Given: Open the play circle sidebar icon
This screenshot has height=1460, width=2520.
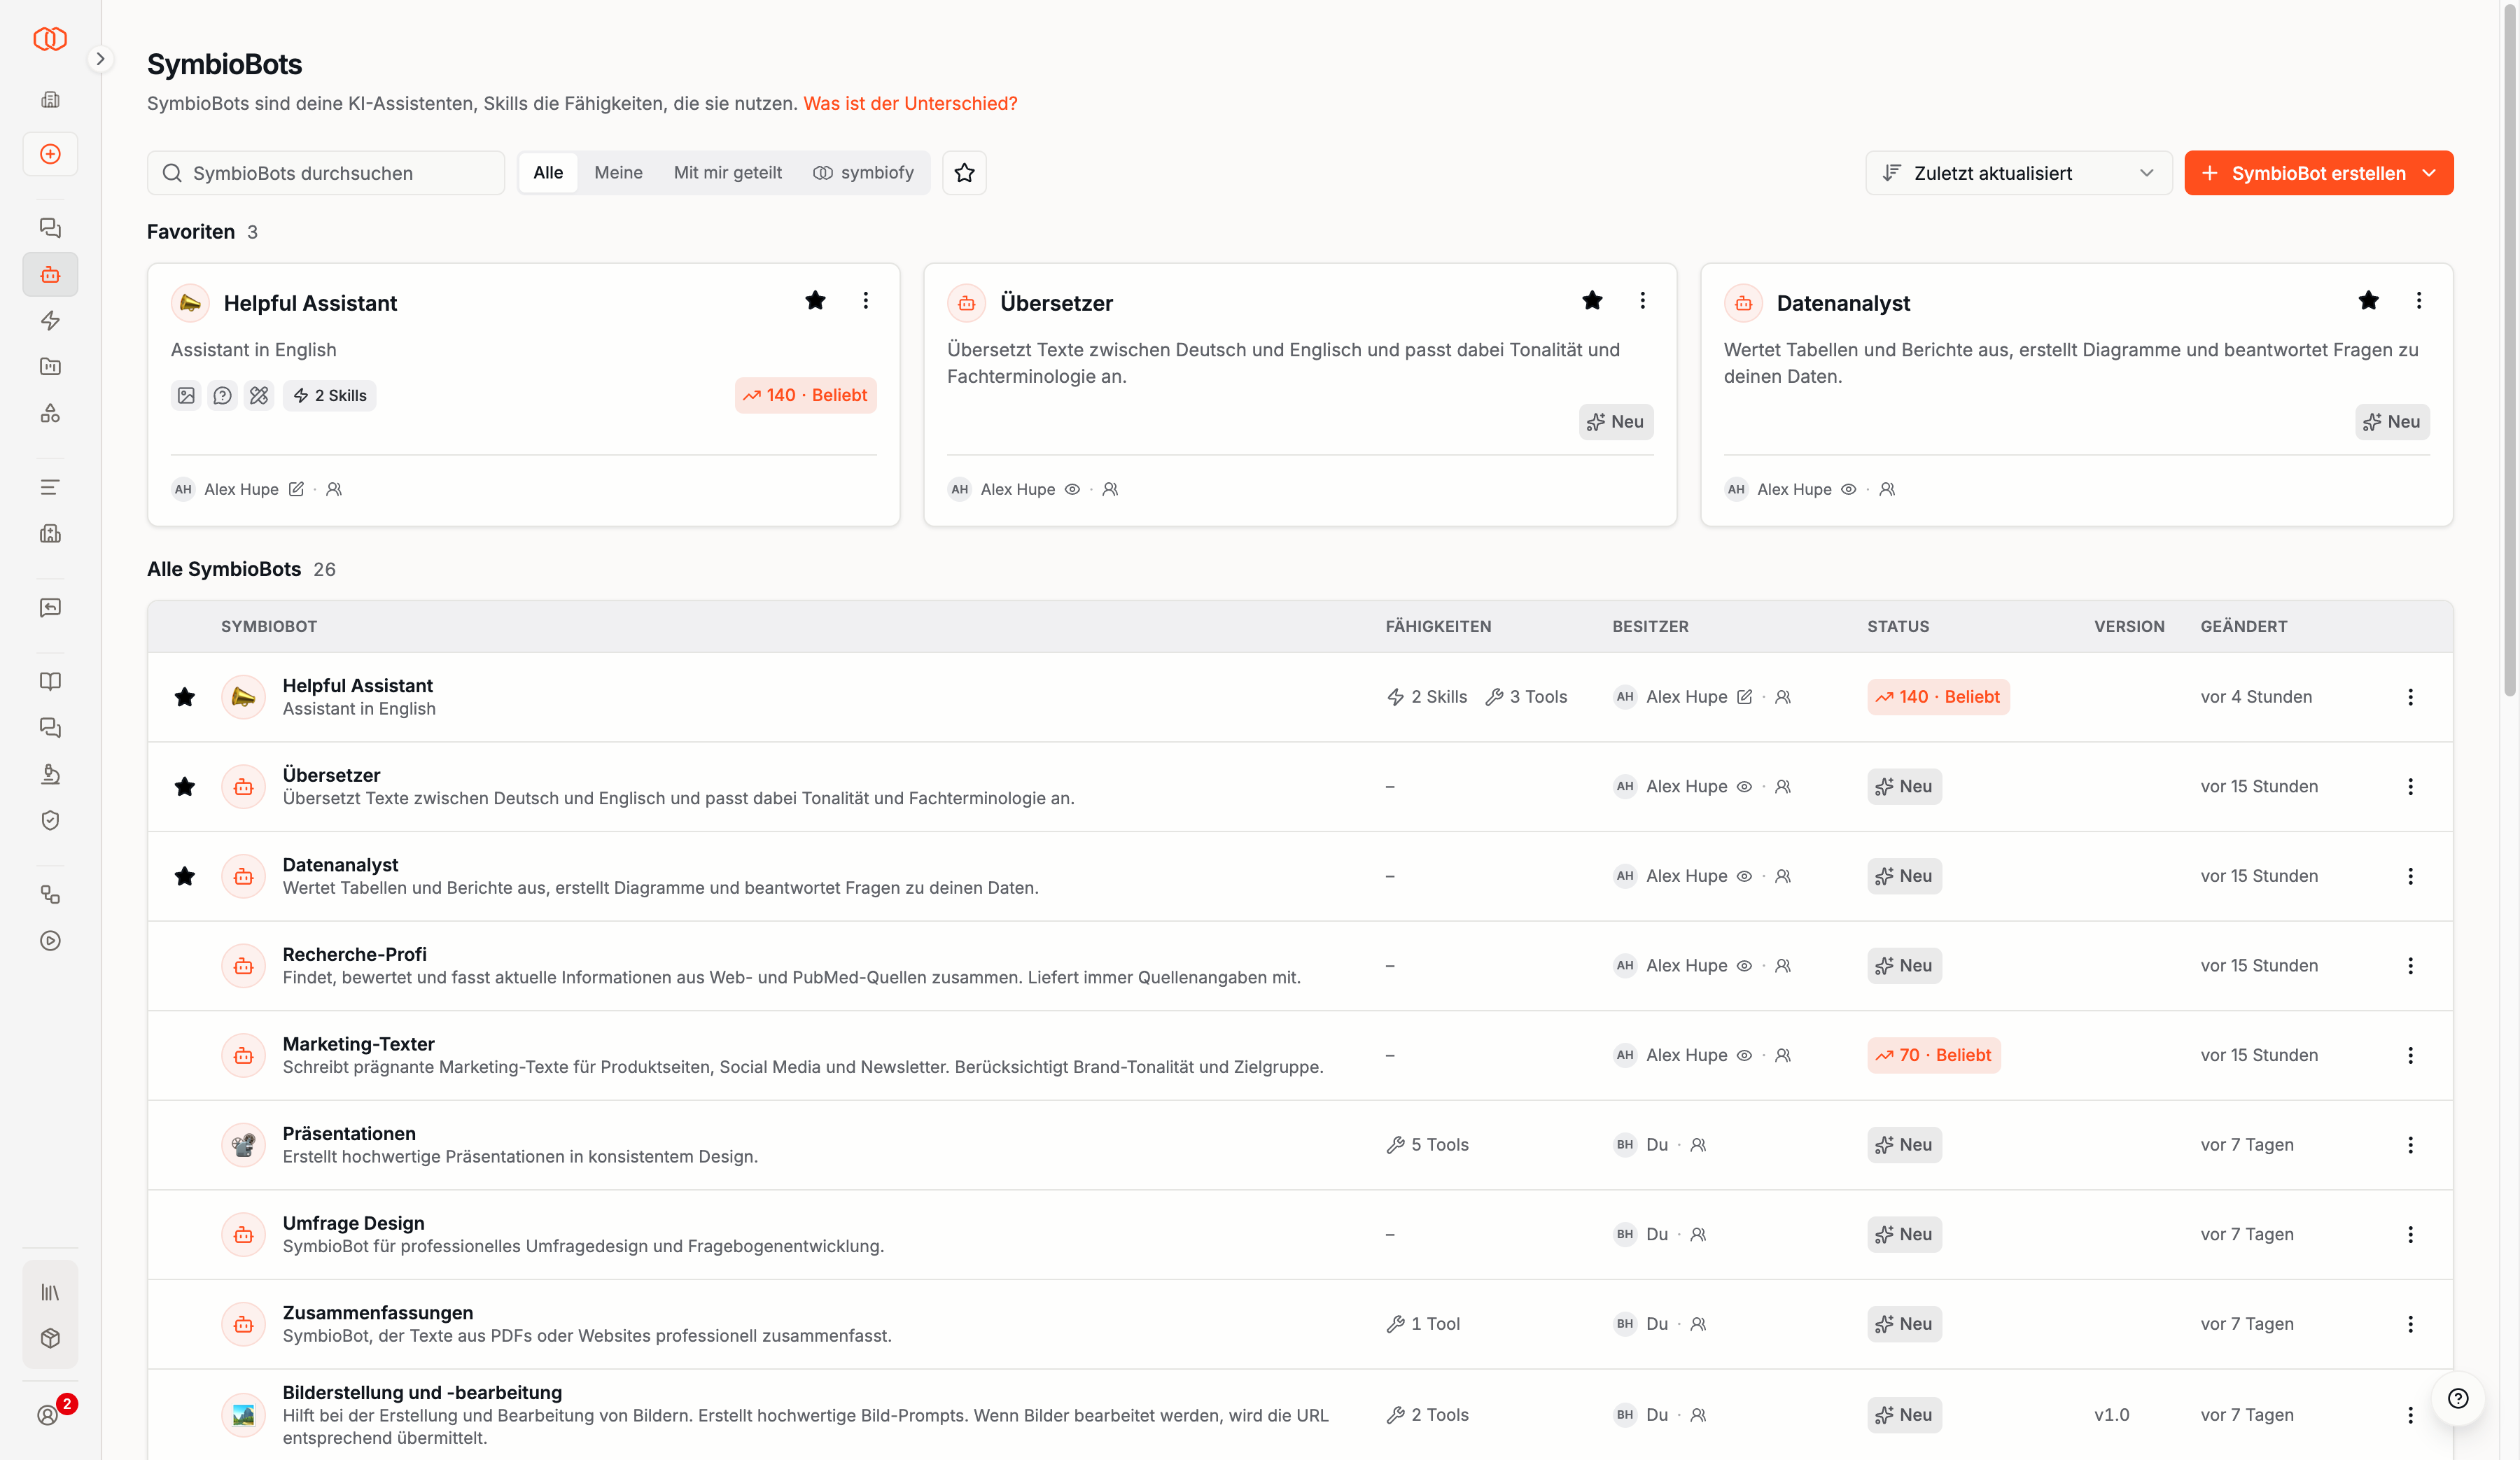Looking at the screenshot, I should click(50, 941).
